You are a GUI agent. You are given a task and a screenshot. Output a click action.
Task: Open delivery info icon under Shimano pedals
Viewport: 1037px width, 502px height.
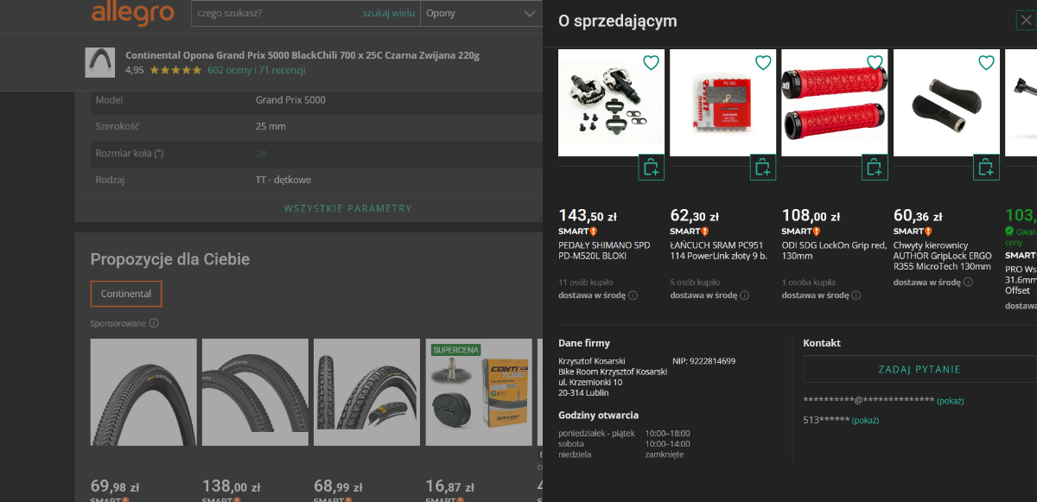(633, 295)
